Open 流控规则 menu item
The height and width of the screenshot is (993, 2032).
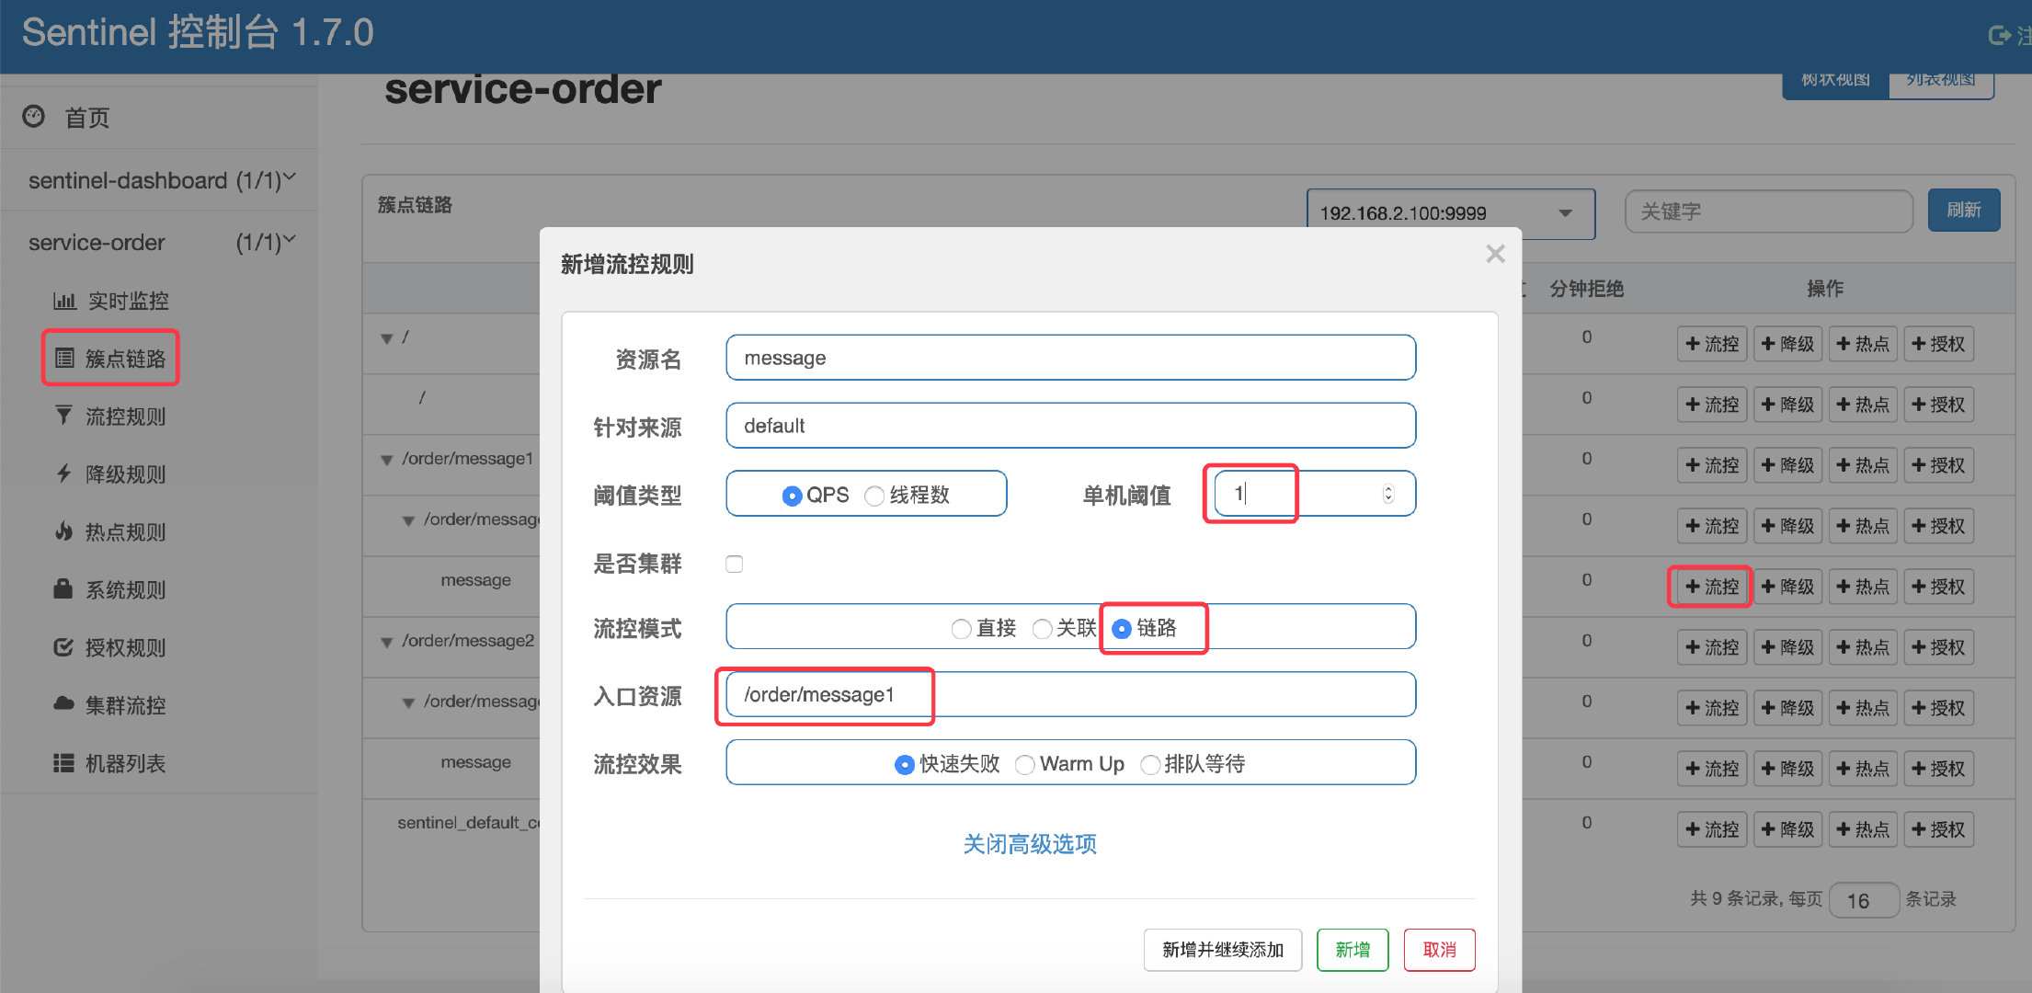pos(125,417)
